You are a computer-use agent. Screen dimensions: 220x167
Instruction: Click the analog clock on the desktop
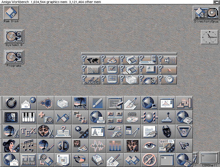[209, 37]
